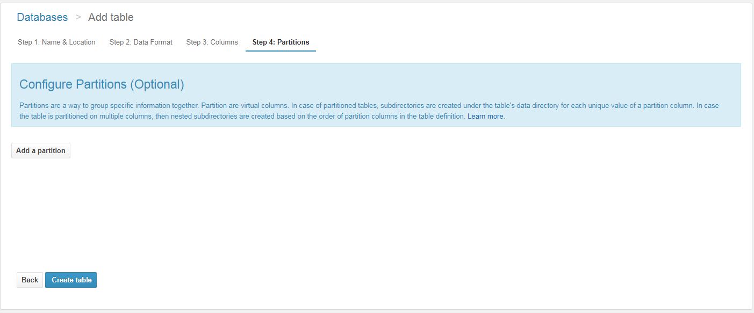
Task: Go to Step 1: Name & Location tab
Action: point(56,42)
